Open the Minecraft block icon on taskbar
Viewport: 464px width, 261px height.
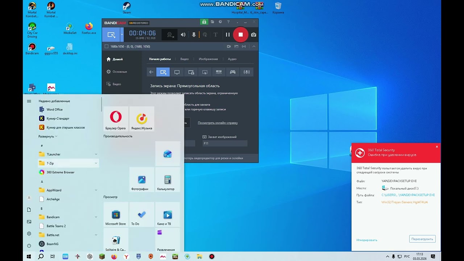102,257
